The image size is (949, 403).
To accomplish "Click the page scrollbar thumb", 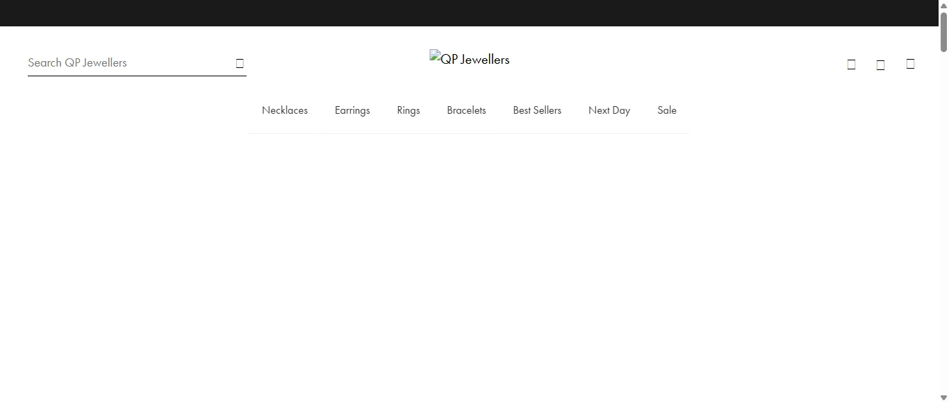I will 943,31.
